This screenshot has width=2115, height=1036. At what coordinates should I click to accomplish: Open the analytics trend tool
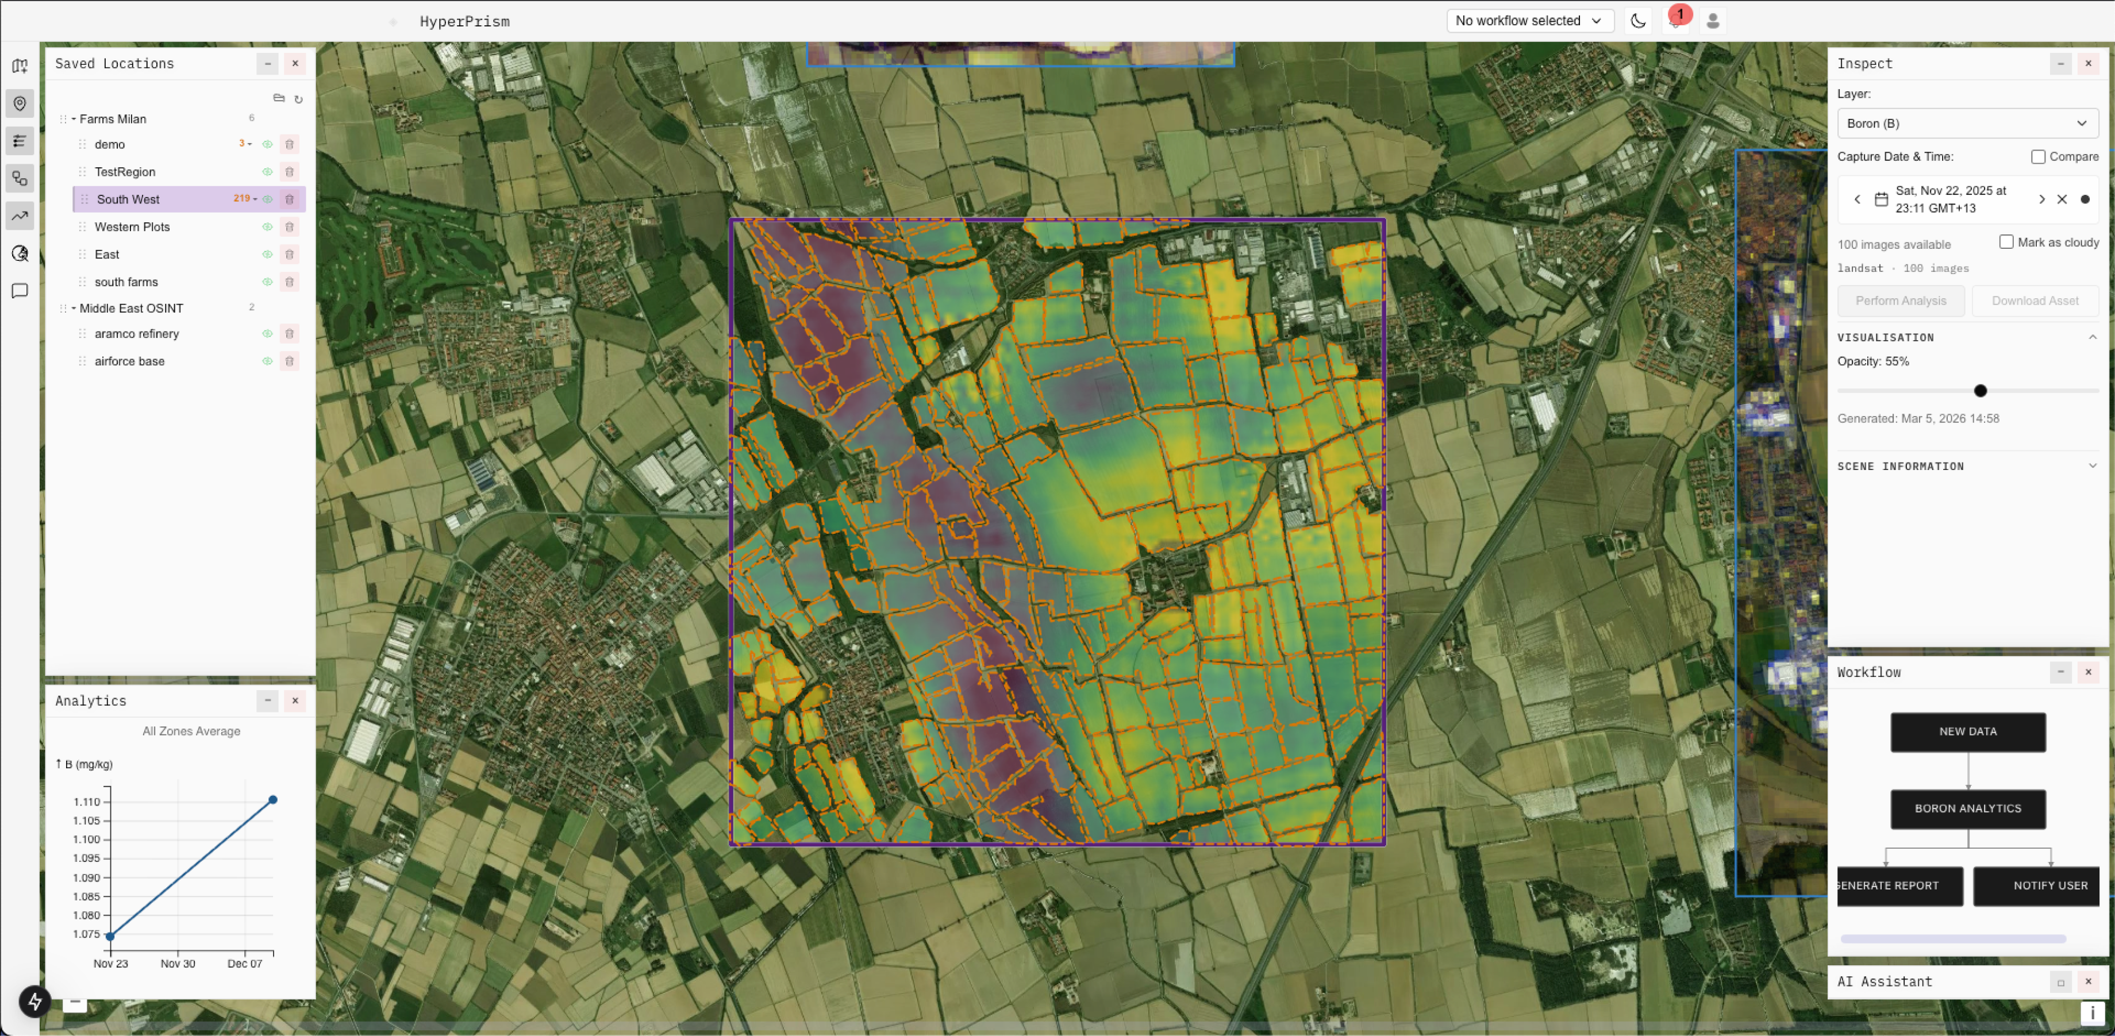(20, 215)
